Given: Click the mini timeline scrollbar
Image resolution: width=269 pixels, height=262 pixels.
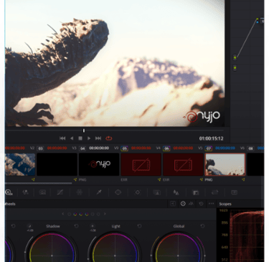Looking at the screenshot, I should tap(39, 183).
